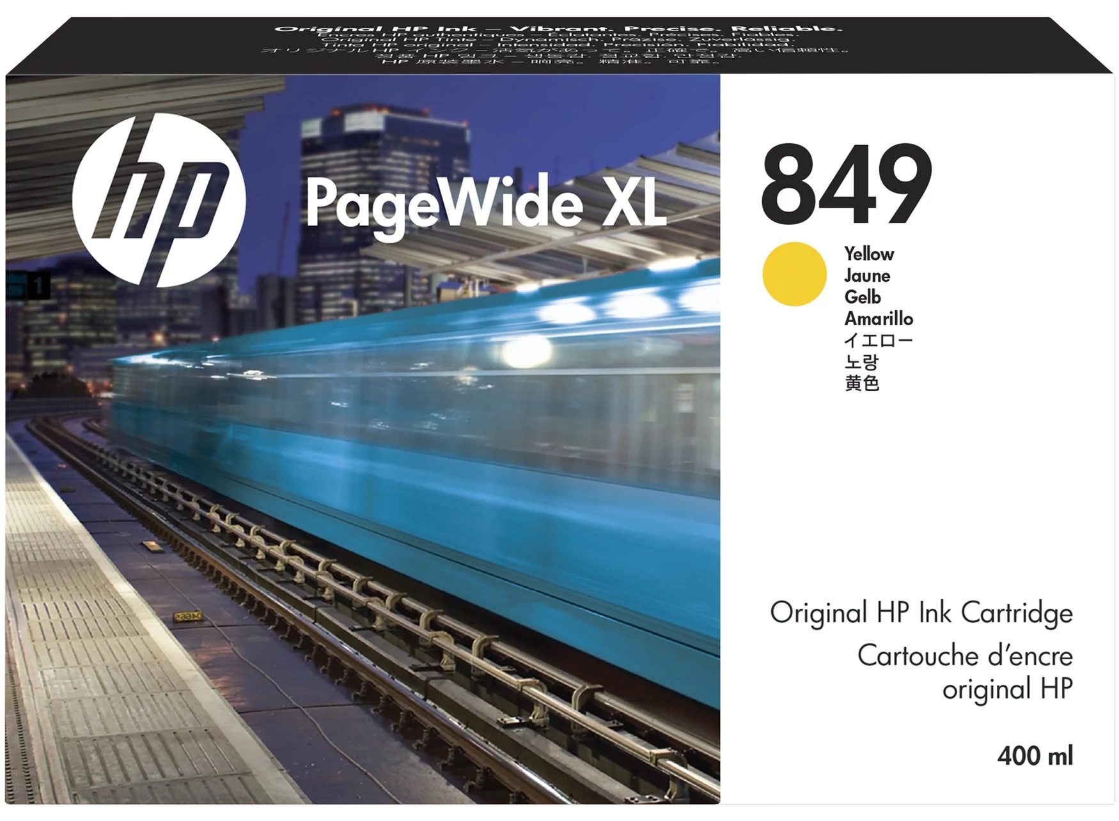Click the platform number 1 sign

38,286
